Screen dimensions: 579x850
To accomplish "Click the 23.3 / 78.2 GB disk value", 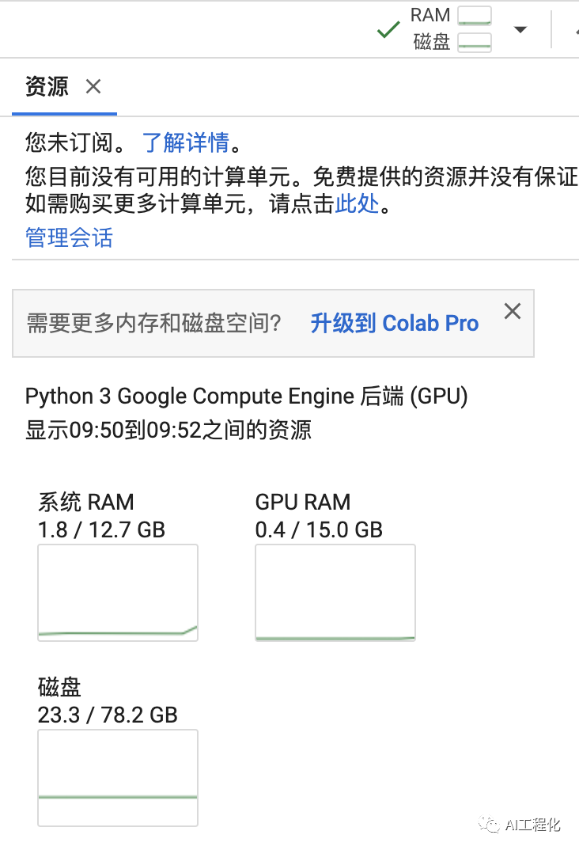I will pyautogui.click(x=108, y=715).
